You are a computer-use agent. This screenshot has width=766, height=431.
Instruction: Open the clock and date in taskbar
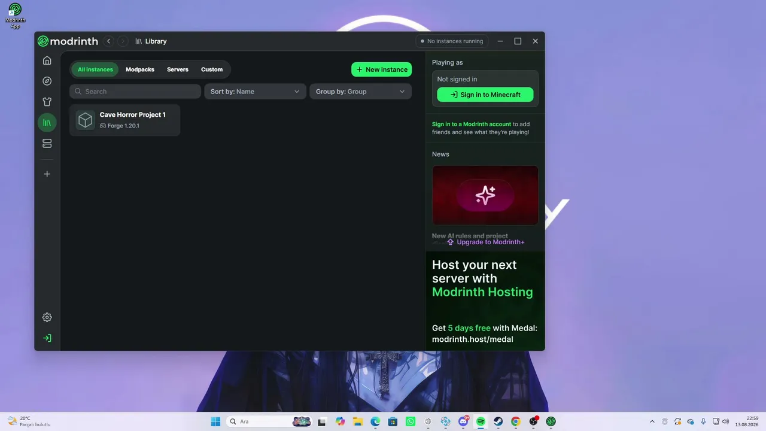click(x=747, y=421)
